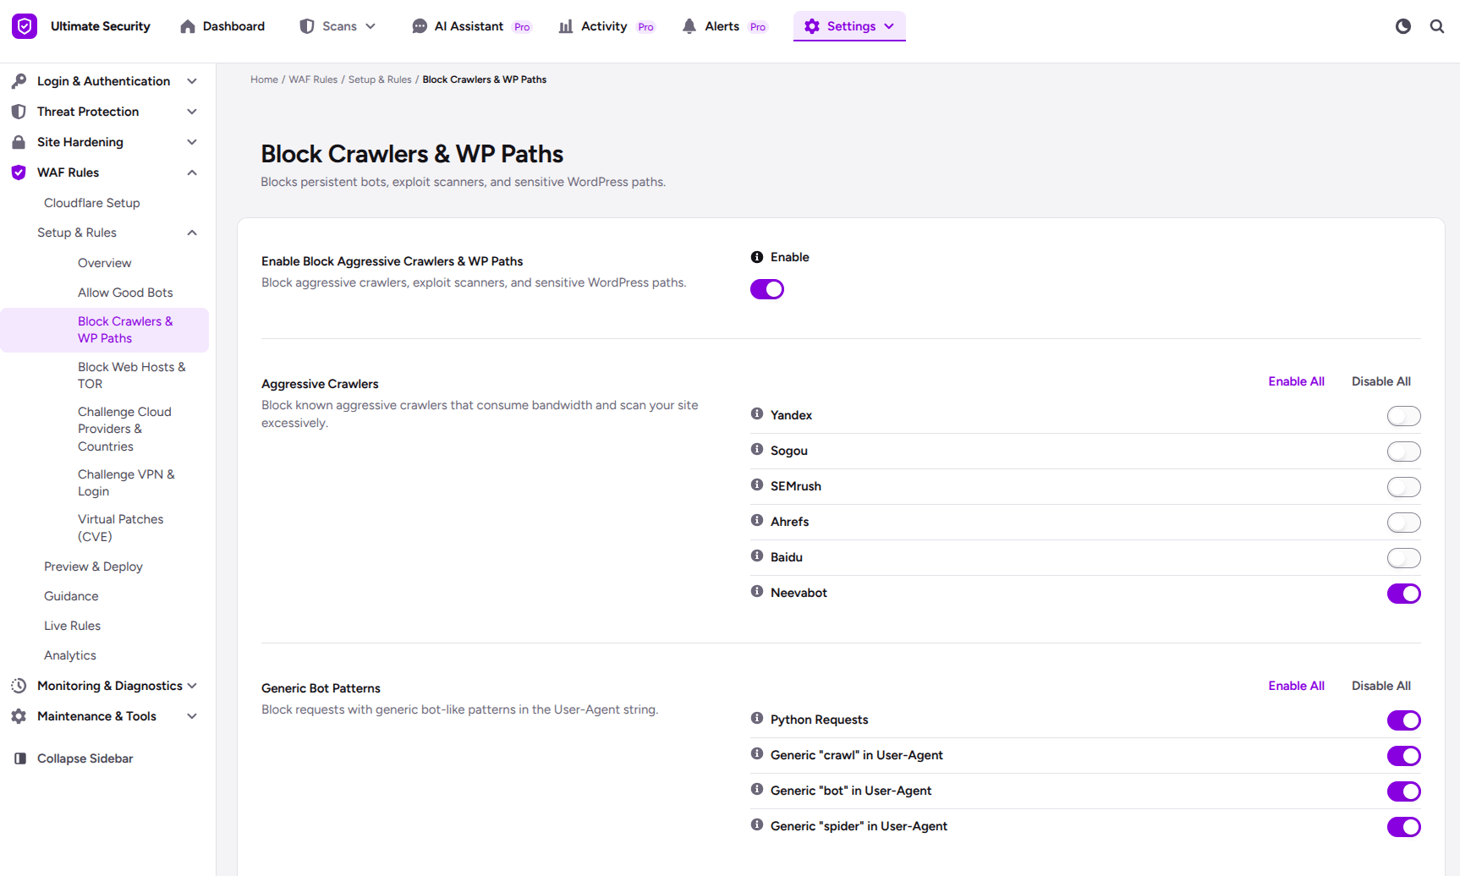Click the key icon for Login & Authentication
The height and width of the screenshot is (876, 1460).
(x=19, y=81)
